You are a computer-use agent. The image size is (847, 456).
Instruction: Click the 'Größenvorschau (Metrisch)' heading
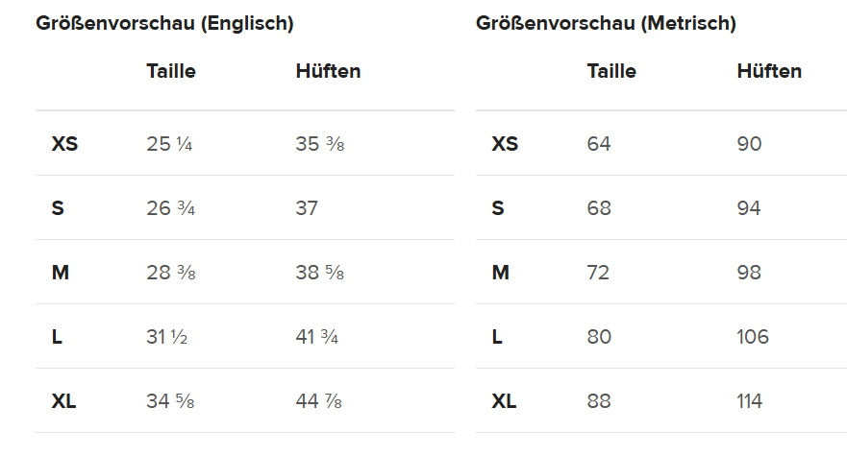pos(606,23)
